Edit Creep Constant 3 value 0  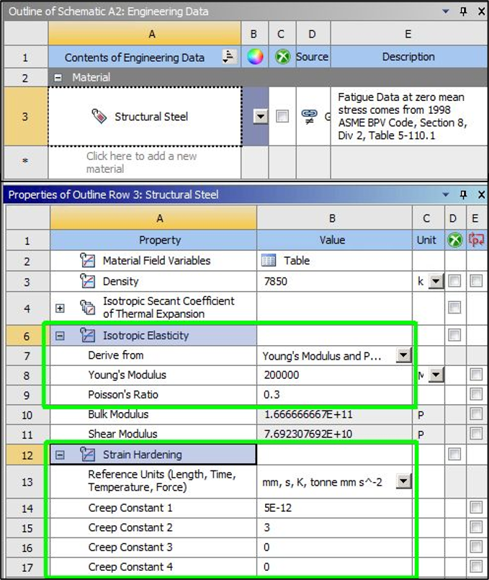[334, 547]
